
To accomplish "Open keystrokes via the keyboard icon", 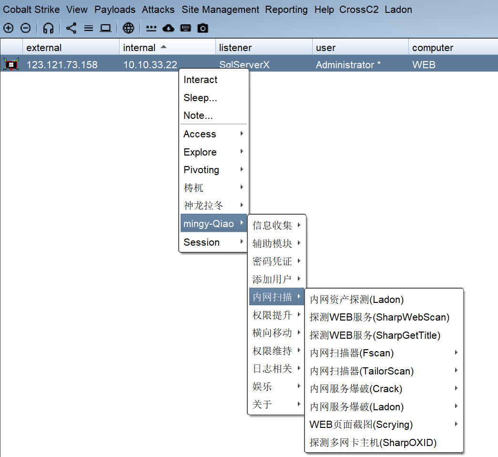I will point(186,28).
